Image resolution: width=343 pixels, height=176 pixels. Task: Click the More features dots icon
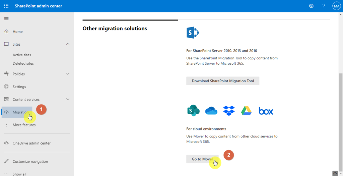click(6, 125)
